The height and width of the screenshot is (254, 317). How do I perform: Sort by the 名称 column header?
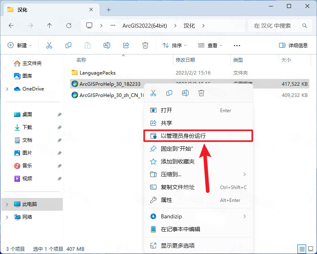pyautogui.click(x=81, y=60)
